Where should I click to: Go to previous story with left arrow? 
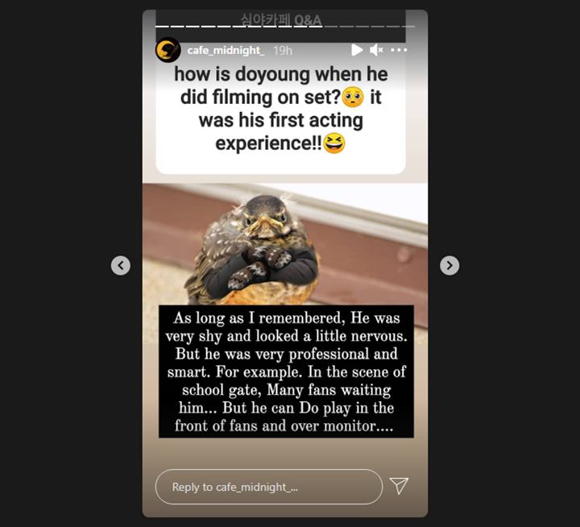tap(121, 265)
